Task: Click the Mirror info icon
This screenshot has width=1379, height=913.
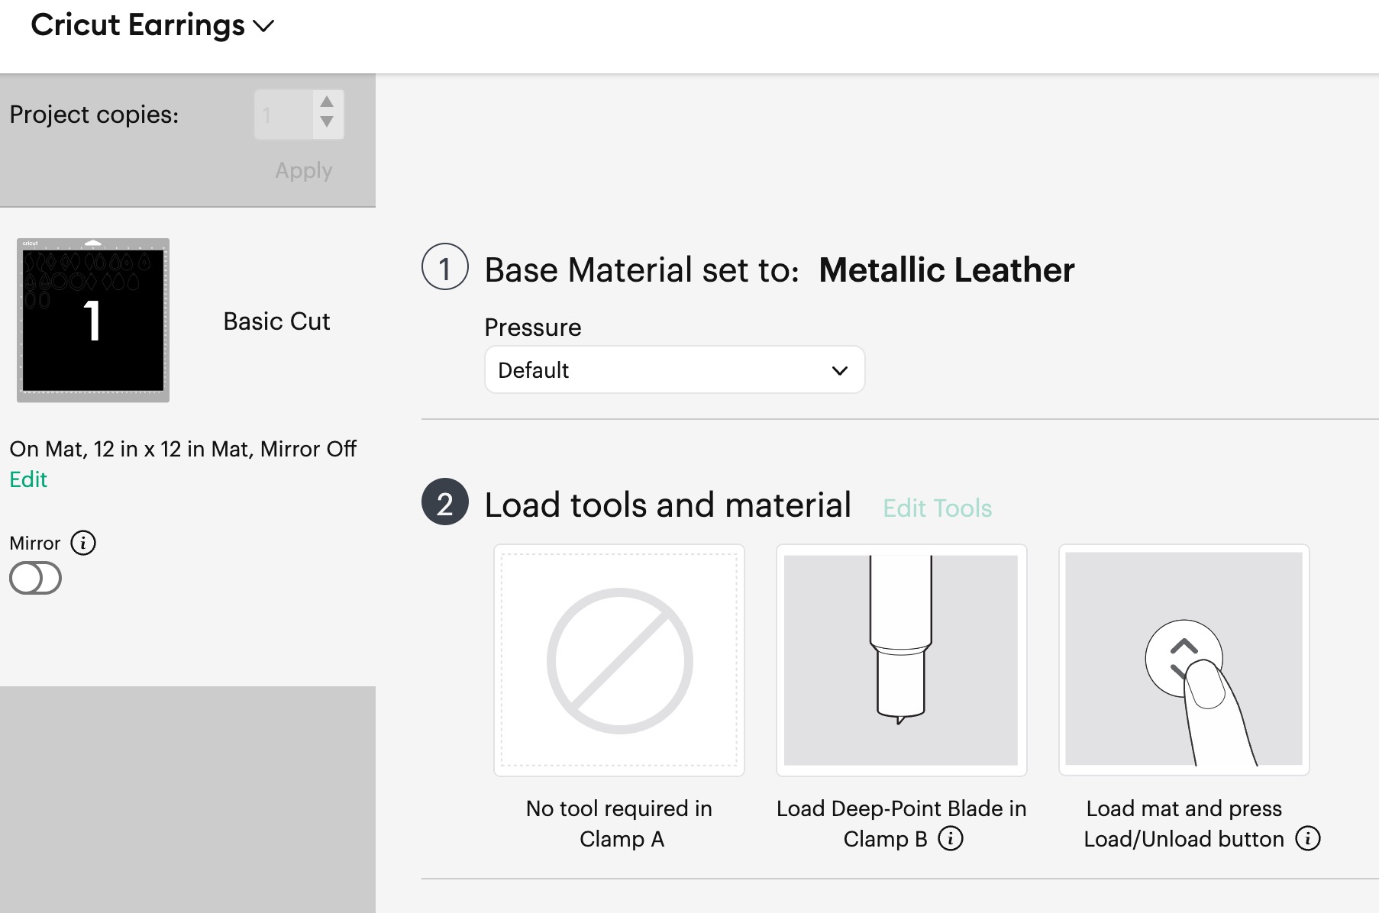Action: click(83, 543)
